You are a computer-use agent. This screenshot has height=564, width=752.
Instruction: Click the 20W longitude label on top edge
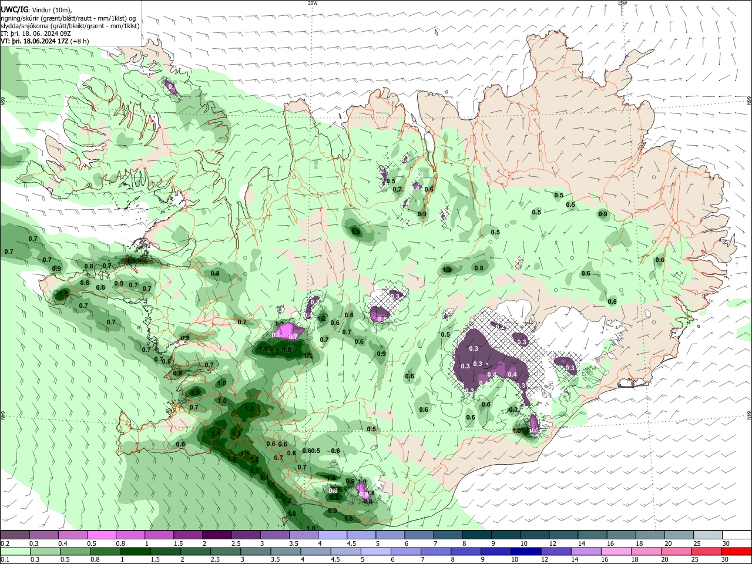click(313, 3)
